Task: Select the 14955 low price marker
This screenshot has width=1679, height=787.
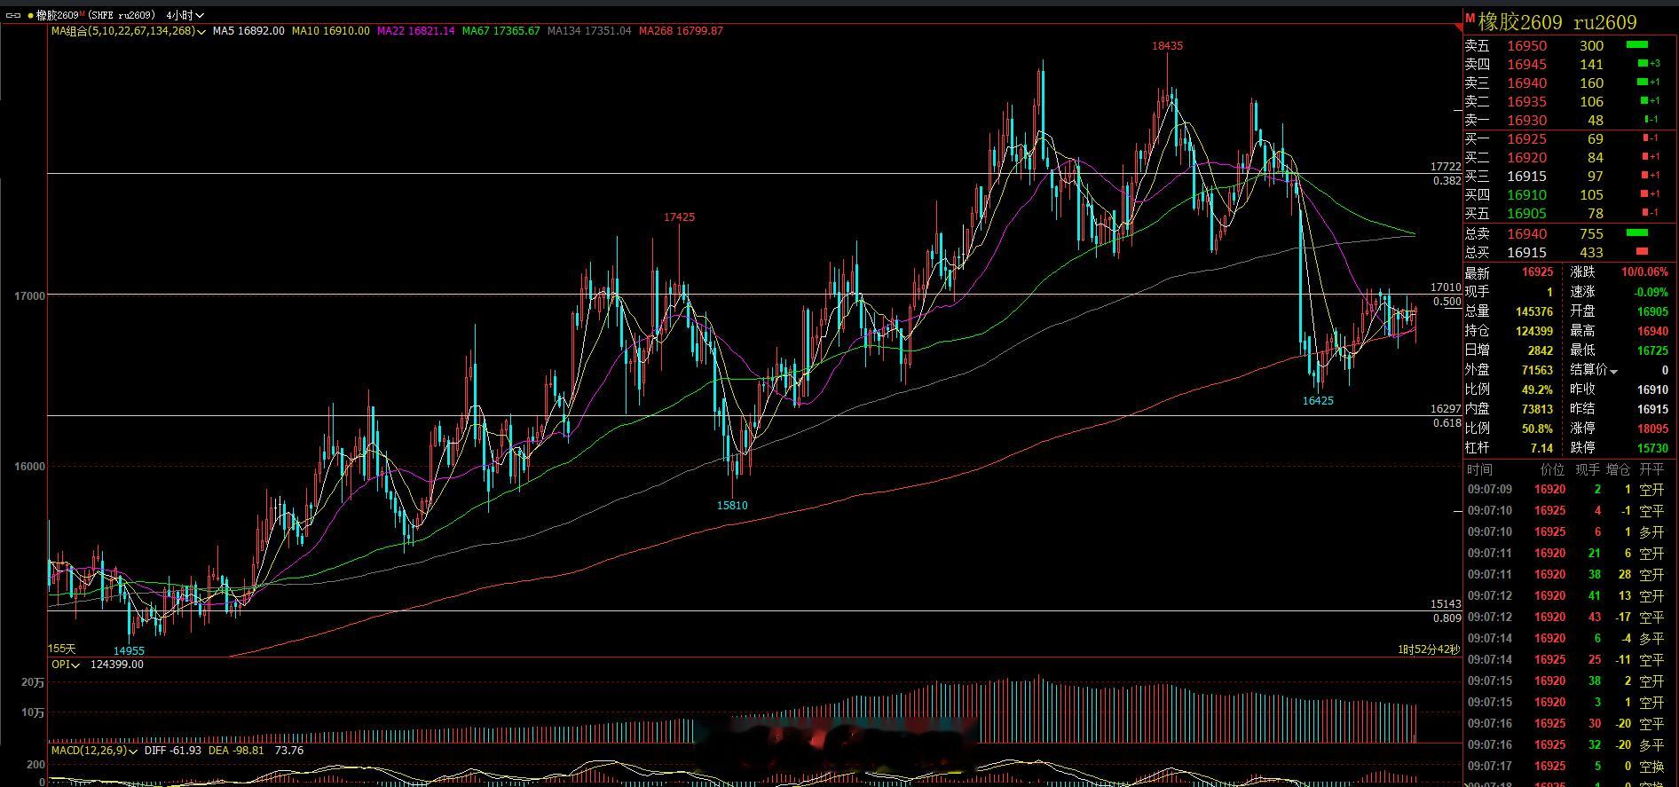Action: coord(129,651)
